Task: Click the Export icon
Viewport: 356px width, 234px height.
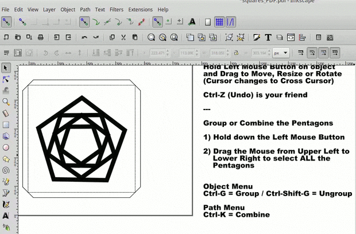Action: 68,37
